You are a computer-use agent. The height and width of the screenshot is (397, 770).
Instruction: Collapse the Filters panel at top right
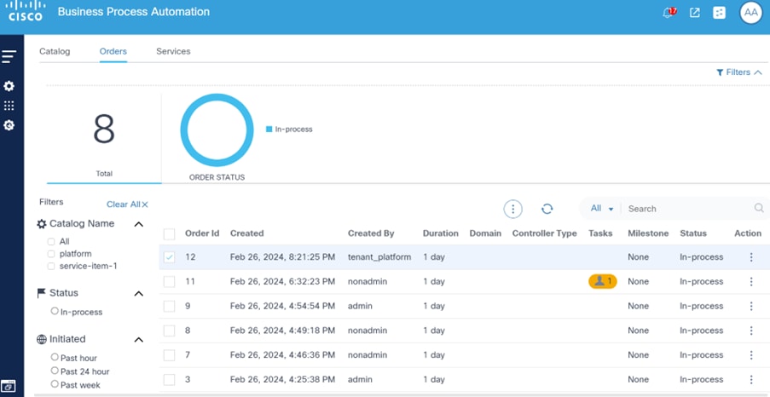738,72
